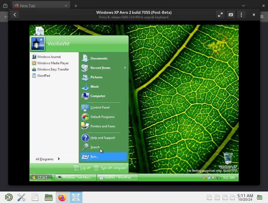Click the host tray screenshot folder icon
This screenshot has height=203, width=268.
(259, 197)
